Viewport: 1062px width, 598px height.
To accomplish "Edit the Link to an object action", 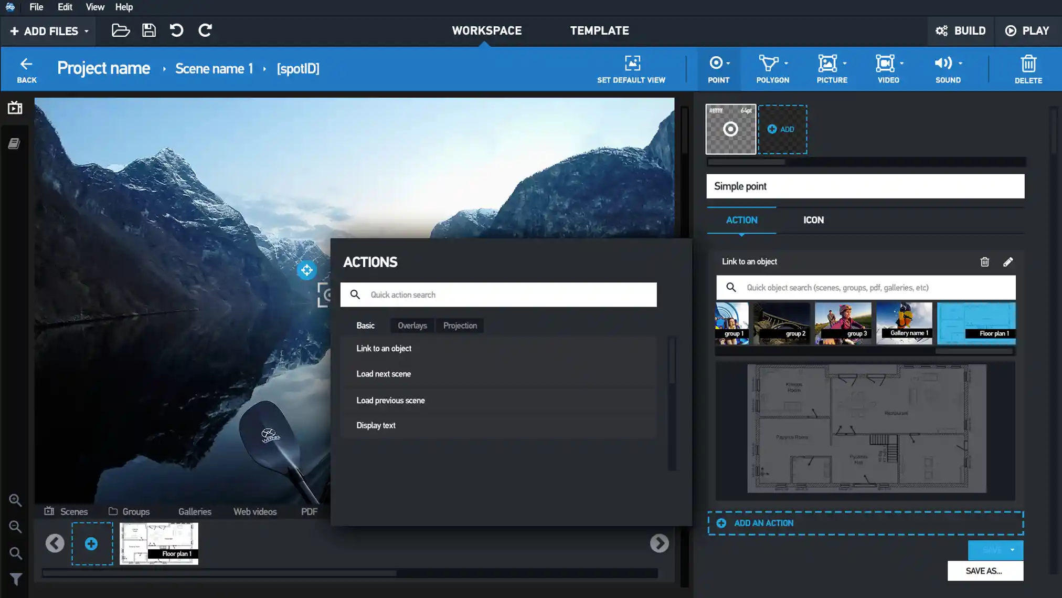I will (1008, 261).
